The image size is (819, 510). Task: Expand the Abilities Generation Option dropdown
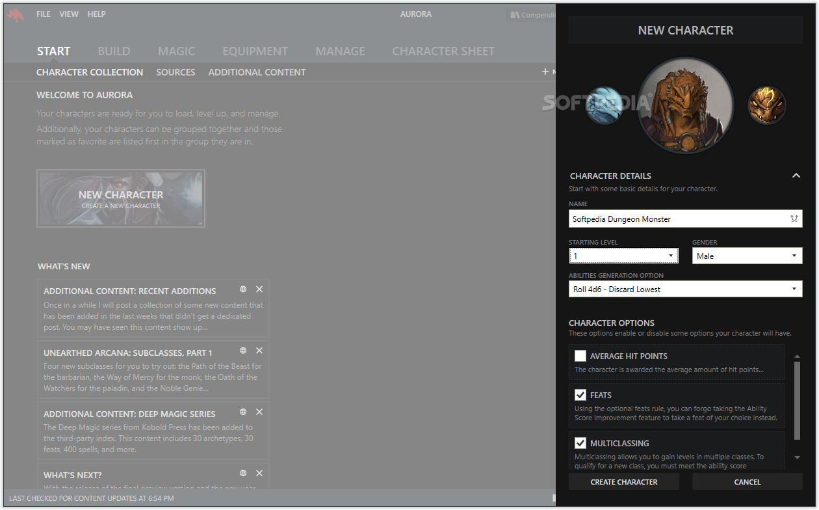pyautogui.click(x=686, y=289)
